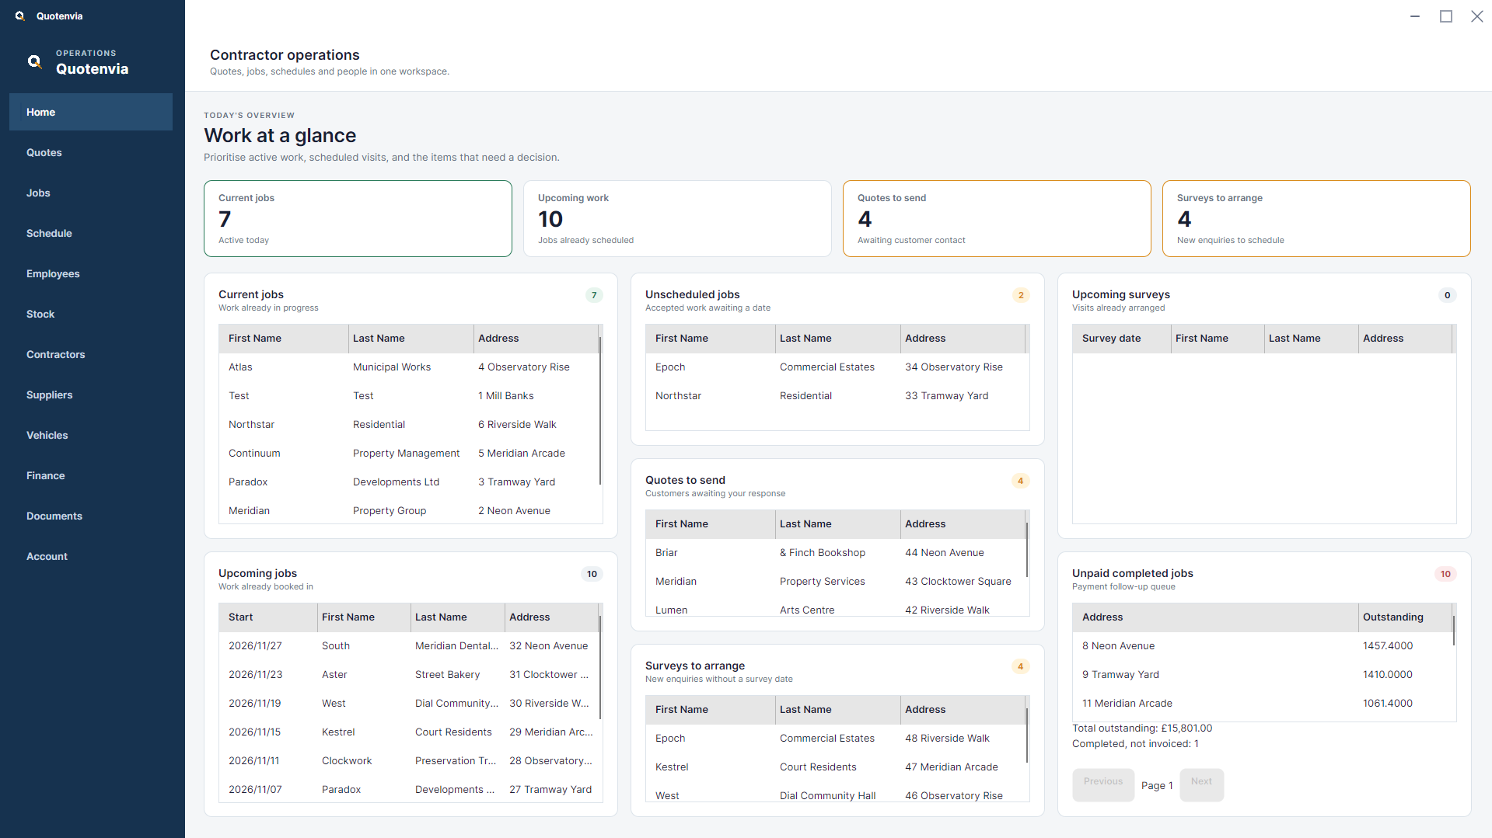
Task: Open the Account page
Action: pos(91,556)
